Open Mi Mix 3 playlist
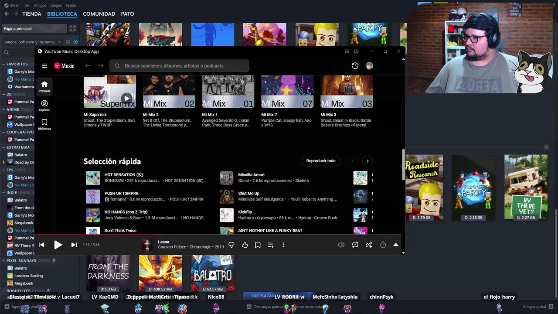 pos(347,92)
